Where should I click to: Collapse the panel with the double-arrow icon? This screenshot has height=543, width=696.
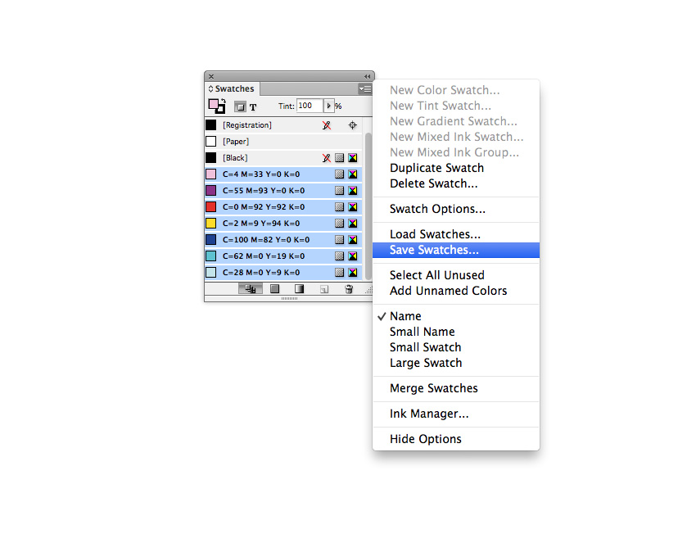click(367, 76)
